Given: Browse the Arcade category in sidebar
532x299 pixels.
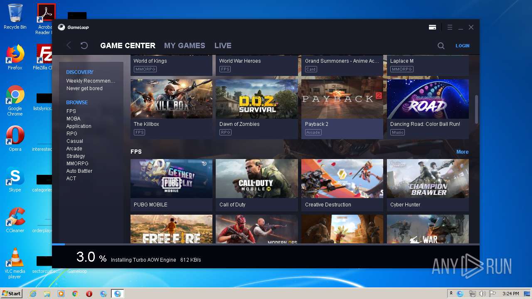Looking at the screenshot, I should tap(74, 149).
